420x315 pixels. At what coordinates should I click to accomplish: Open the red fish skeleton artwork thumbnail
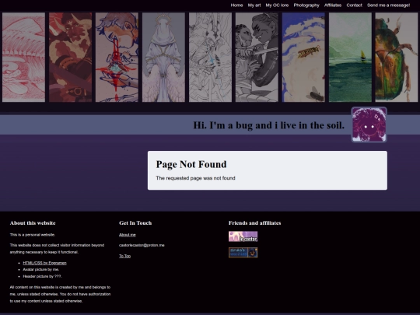coord(23,57)
